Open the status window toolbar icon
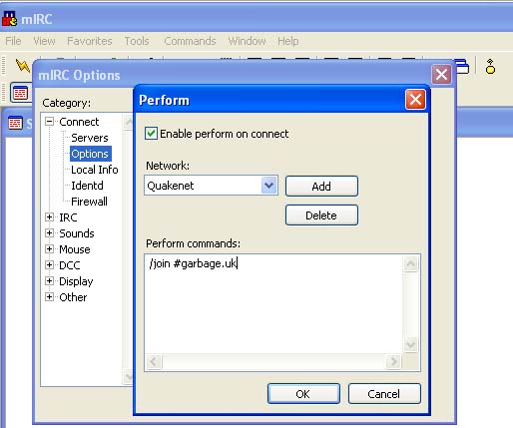Image resolution: width=513 pixels, height=428 pixels. 20,93
